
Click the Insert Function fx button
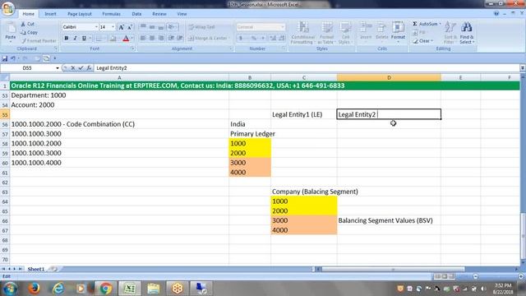89,68
